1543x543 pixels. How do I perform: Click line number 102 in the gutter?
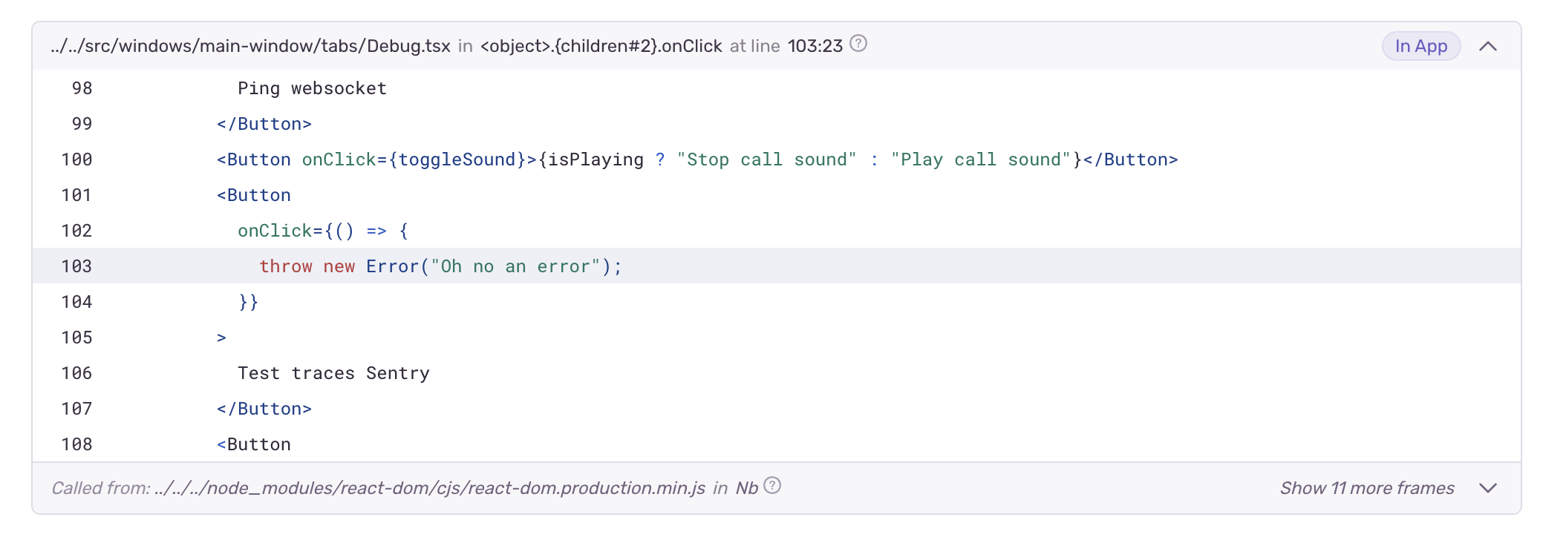coord(76,231)
